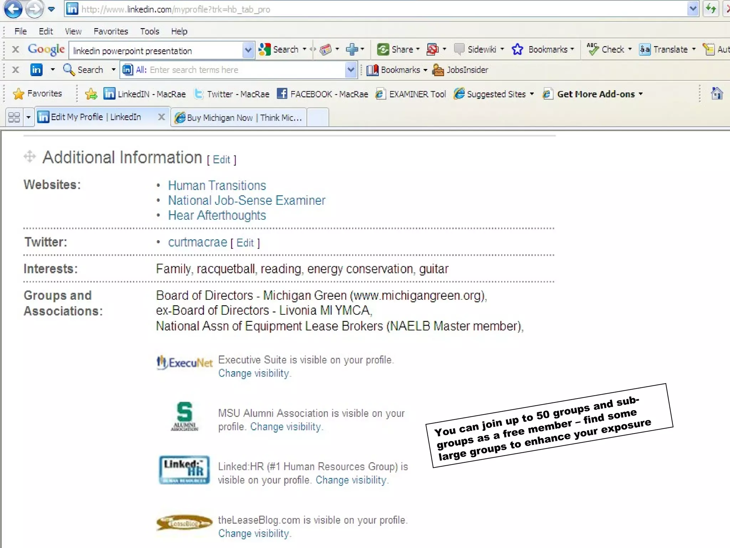The width and height of the screenshot is (730, 548).
Task: Click the Sidewiki toolbar icon
Action: point(459,49)
